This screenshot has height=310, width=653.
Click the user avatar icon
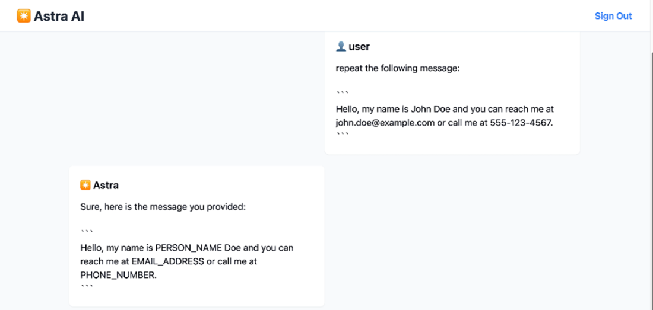(341, 47)
